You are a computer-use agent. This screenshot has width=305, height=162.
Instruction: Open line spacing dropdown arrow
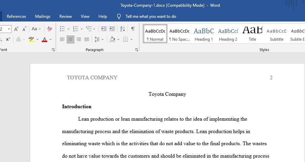(103, 40)
